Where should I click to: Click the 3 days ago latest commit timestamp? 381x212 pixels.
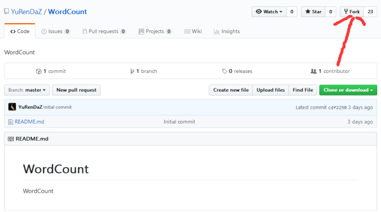click(360, 107)
